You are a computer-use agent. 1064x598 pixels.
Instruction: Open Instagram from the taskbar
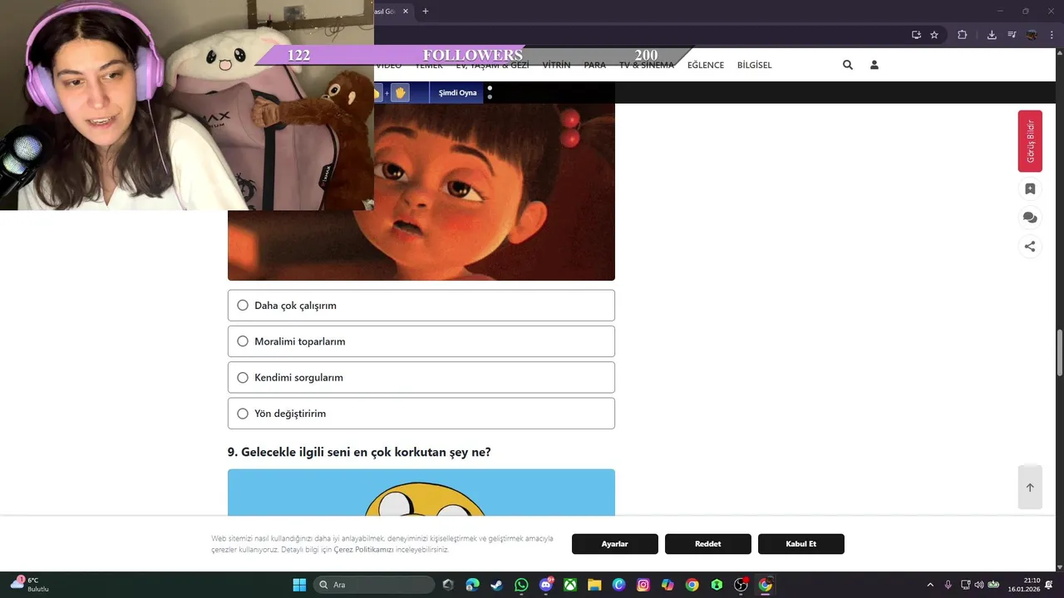click(643, 585)
